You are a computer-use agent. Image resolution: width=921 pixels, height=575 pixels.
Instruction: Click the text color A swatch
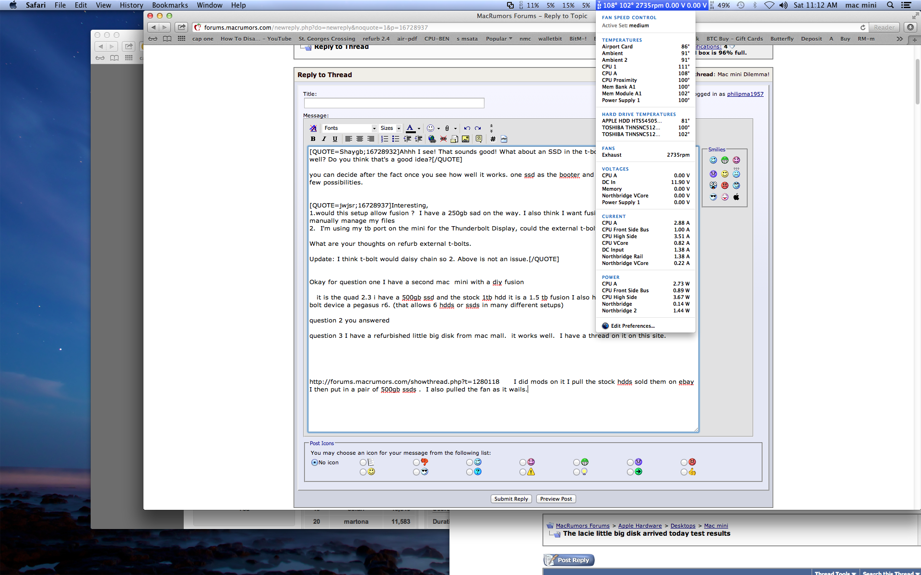pos(410,128)
